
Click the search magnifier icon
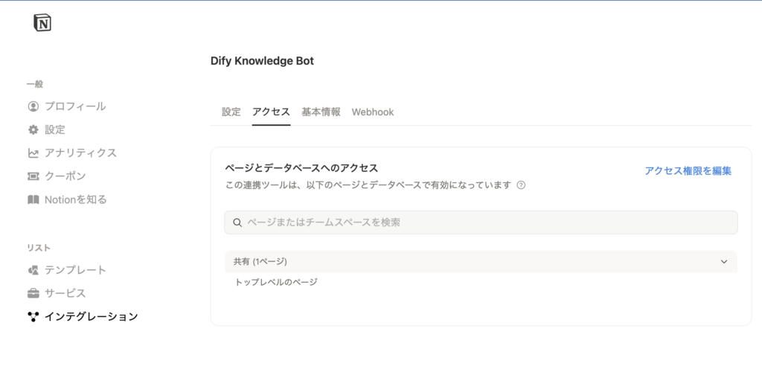(x=237, y=222)
